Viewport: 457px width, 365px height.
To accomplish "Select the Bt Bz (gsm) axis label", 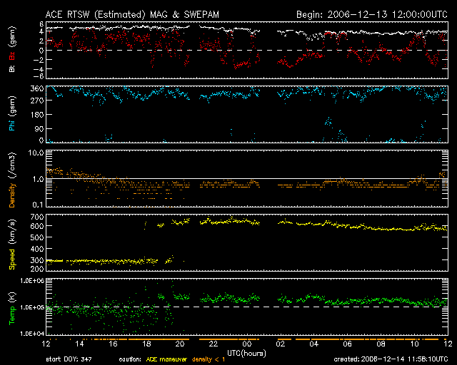I will pos(12,51).
